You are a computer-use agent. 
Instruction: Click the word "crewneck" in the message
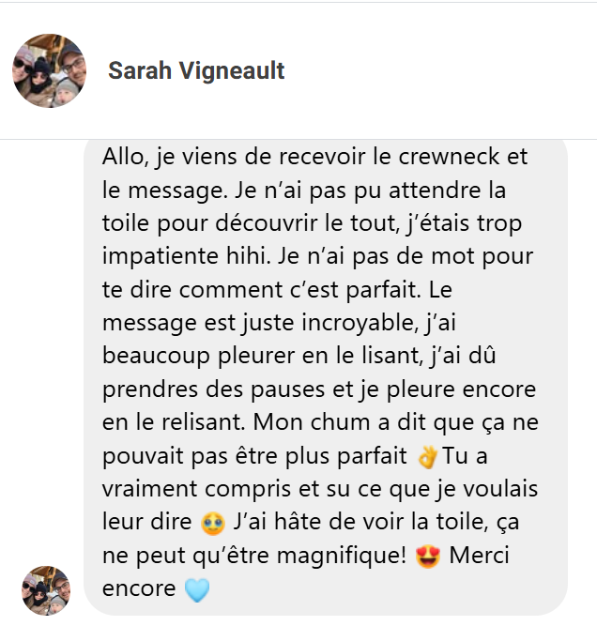pos(449,156)
